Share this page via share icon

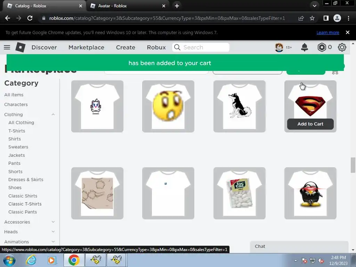tap(301, 18)
